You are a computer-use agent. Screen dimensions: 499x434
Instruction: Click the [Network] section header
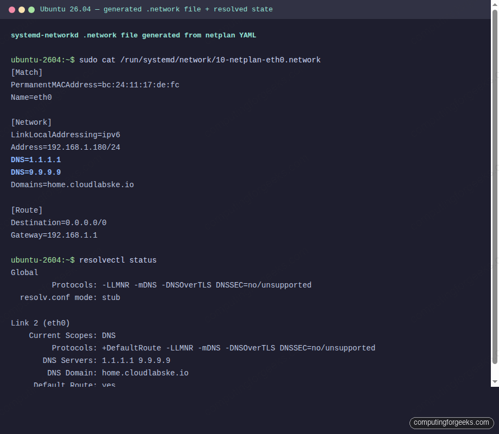point(29,122)
